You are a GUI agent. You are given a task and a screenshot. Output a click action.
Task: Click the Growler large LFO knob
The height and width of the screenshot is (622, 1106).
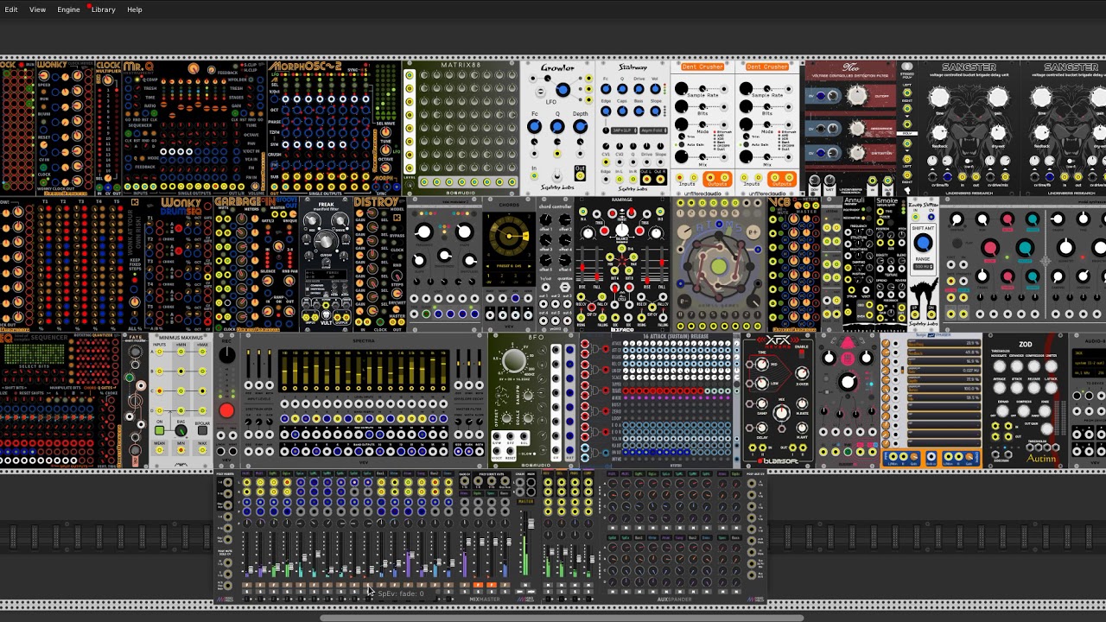(x=563, y=89)
